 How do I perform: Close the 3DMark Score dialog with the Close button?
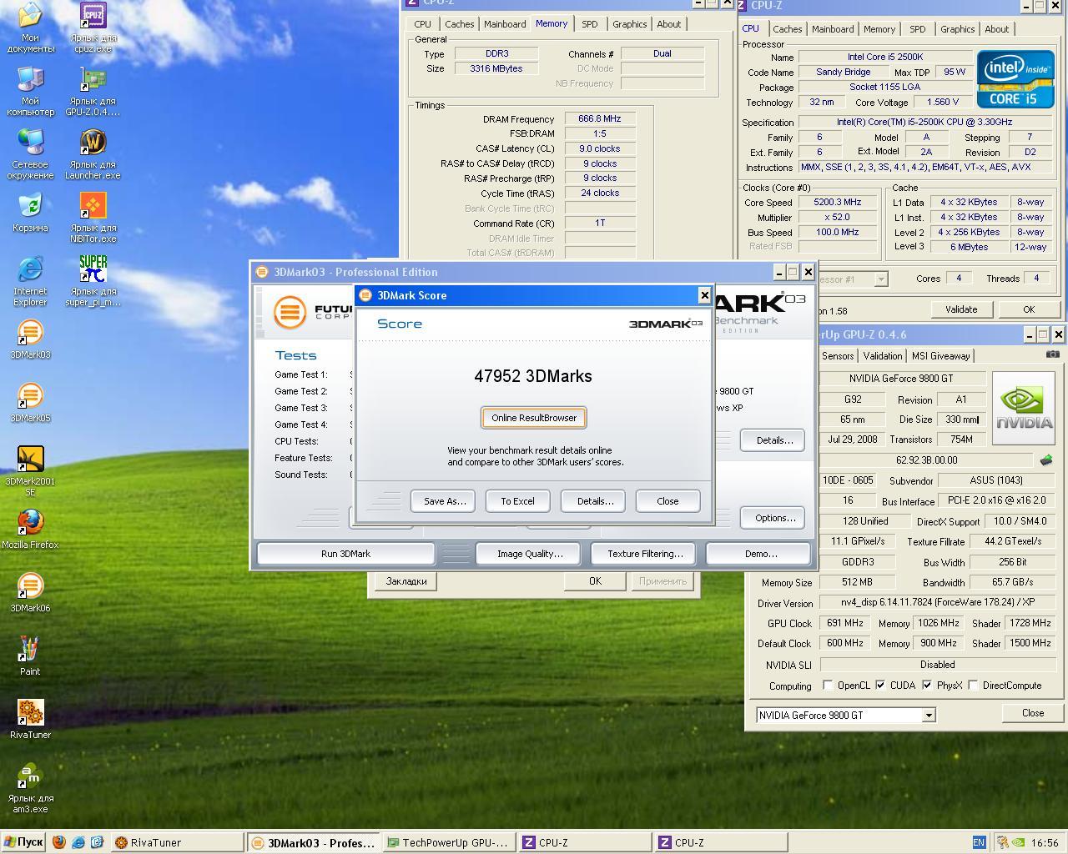[667, 501]
